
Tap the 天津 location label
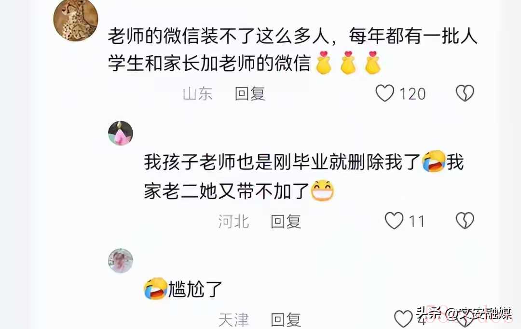click(233, 320)
